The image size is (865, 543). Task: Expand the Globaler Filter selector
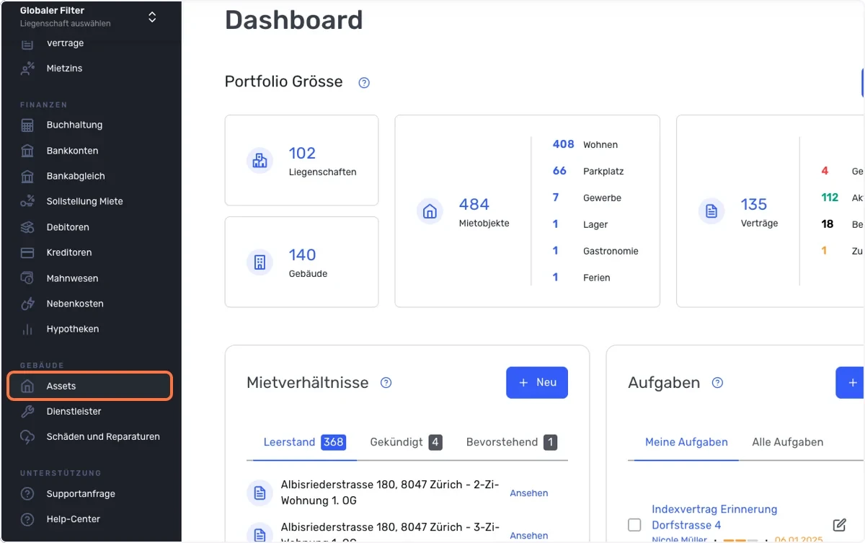point(152,17)
